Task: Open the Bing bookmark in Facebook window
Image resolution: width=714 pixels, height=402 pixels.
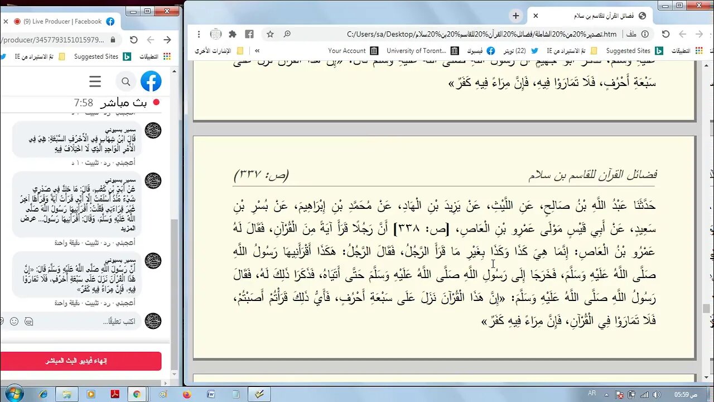Action: pyautogui.click(x=127, y=56)
